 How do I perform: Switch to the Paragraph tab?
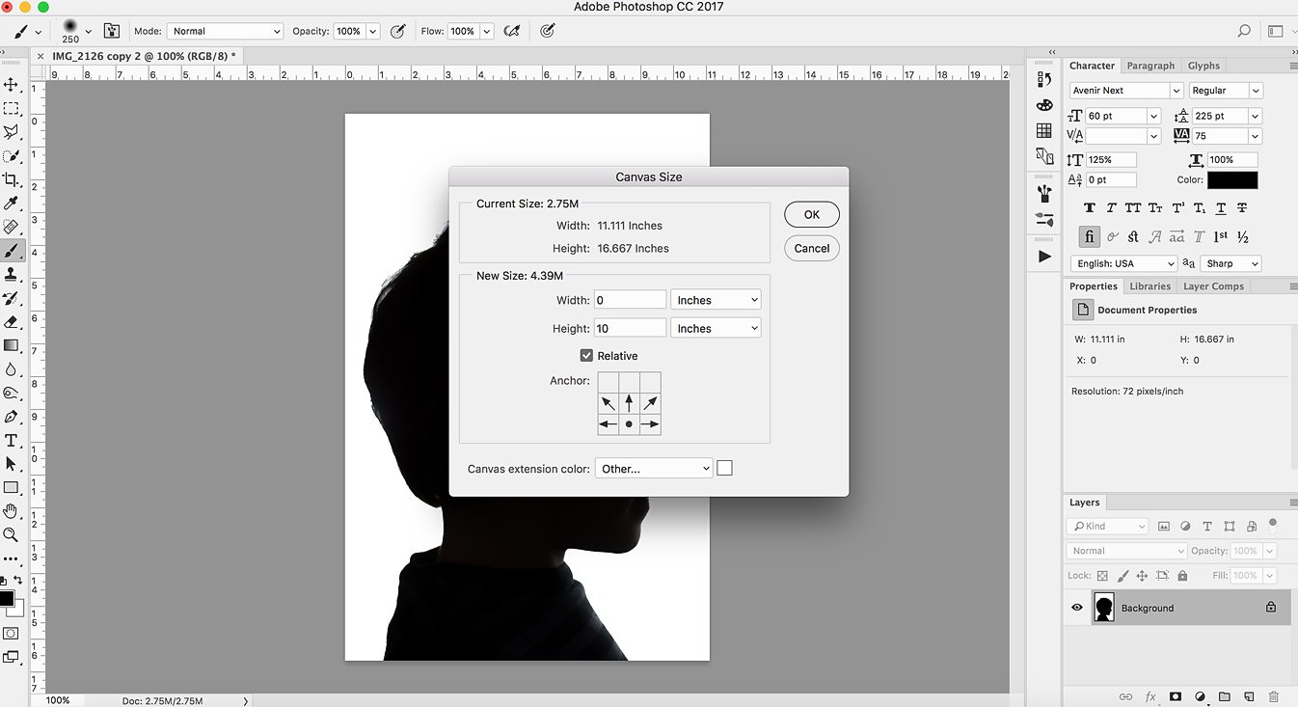pos(1150,66)
